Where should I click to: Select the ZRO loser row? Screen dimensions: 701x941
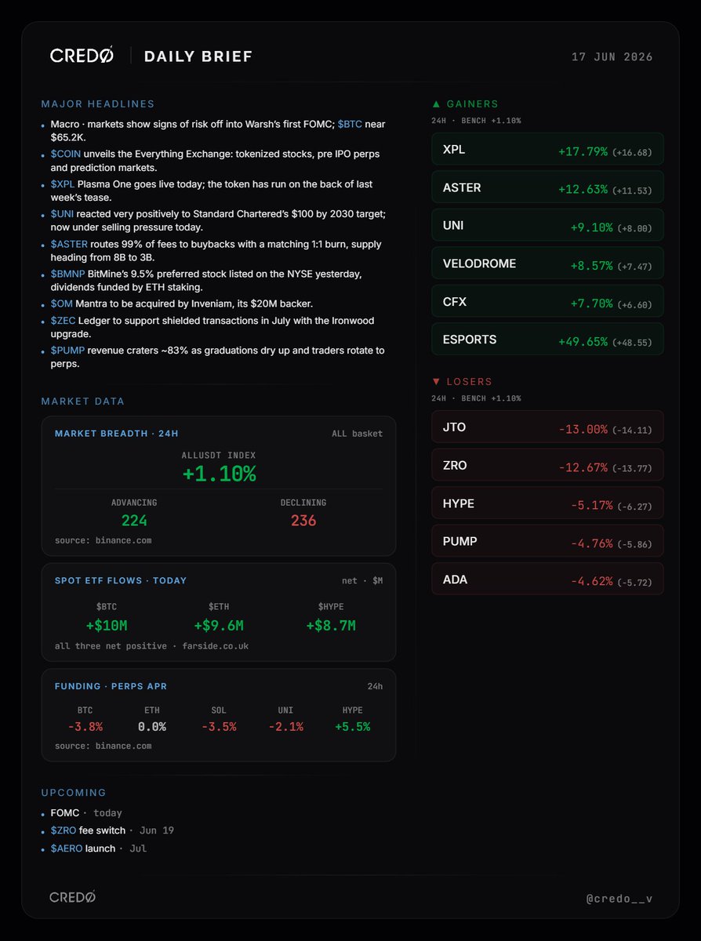547,466
